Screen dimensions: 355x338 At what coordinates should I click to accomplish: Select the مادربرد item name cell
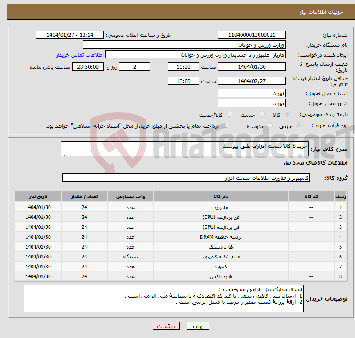coord(221,207)
